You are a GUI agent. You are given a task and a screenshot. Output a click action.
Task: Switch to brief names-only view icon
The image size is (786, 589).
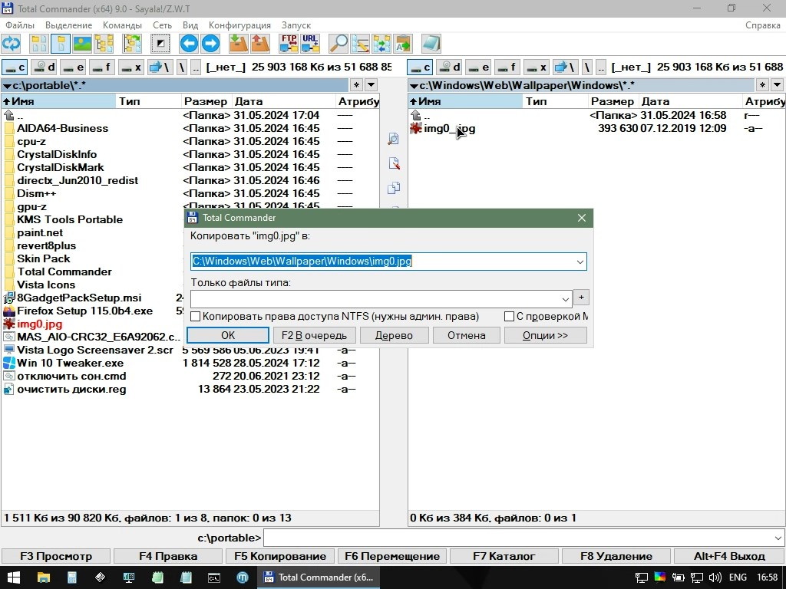[39, 44]
